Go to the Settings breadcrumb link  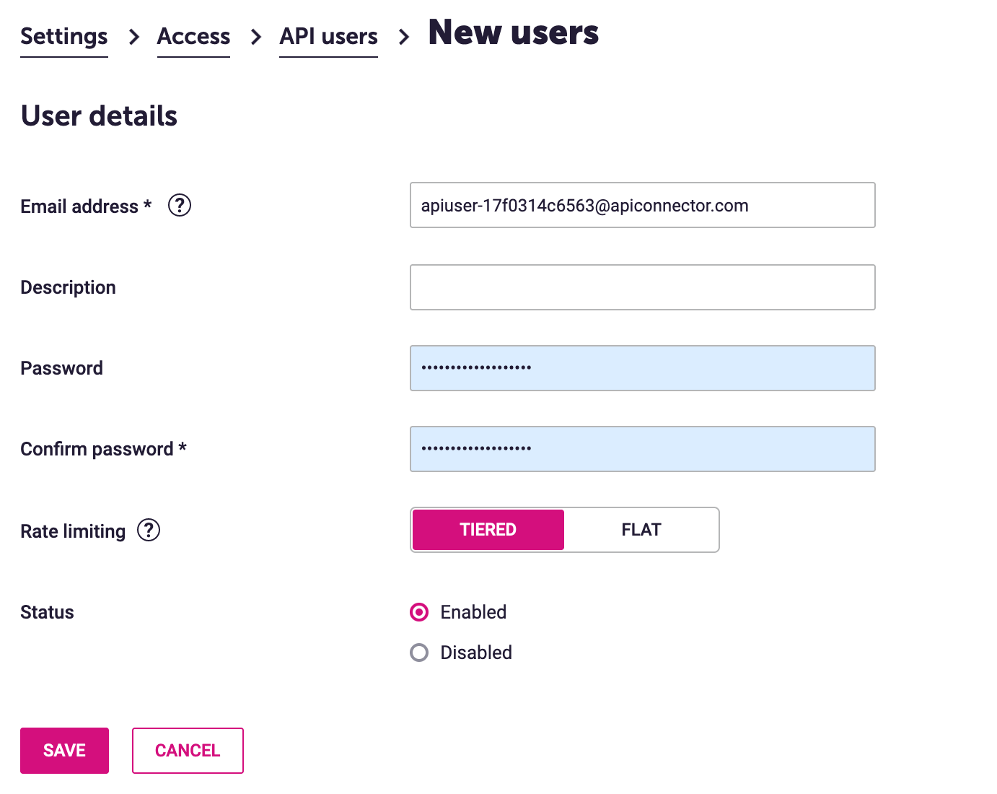point(64,37)
